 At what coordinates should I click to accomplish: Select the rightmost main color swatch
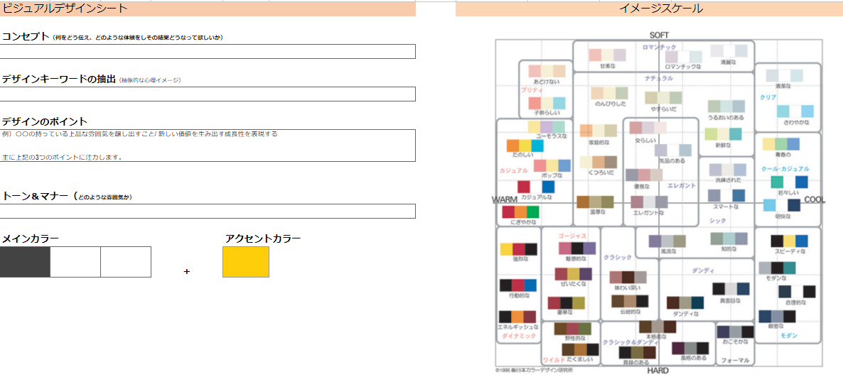pyautogui.click(x=126, y=262)
